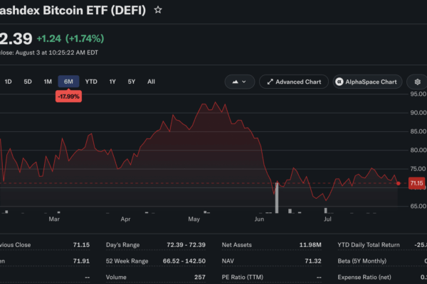Click the 95.00 price axis label

pos(418,94)
